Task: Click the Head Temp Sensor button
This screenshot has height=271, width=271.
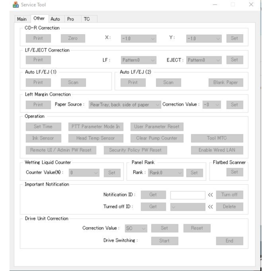Action: [96, 138]
